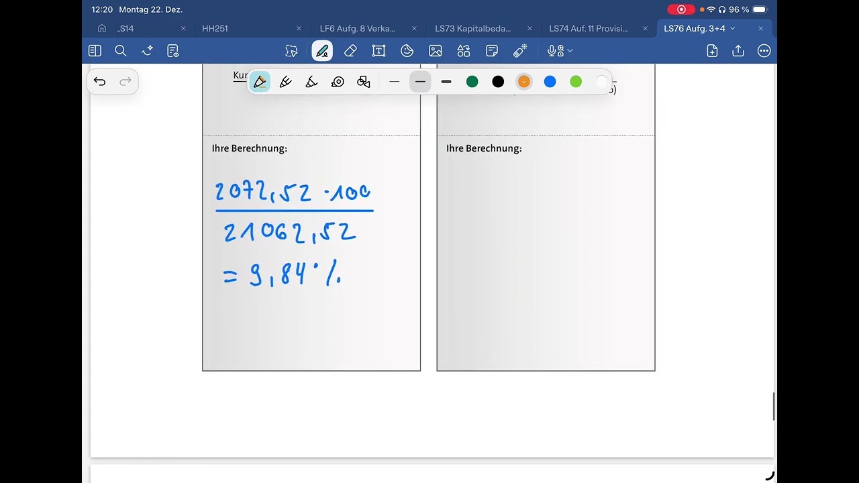The image size is (859, 483).
Task: Go to the home library
Action: point(102,28)
